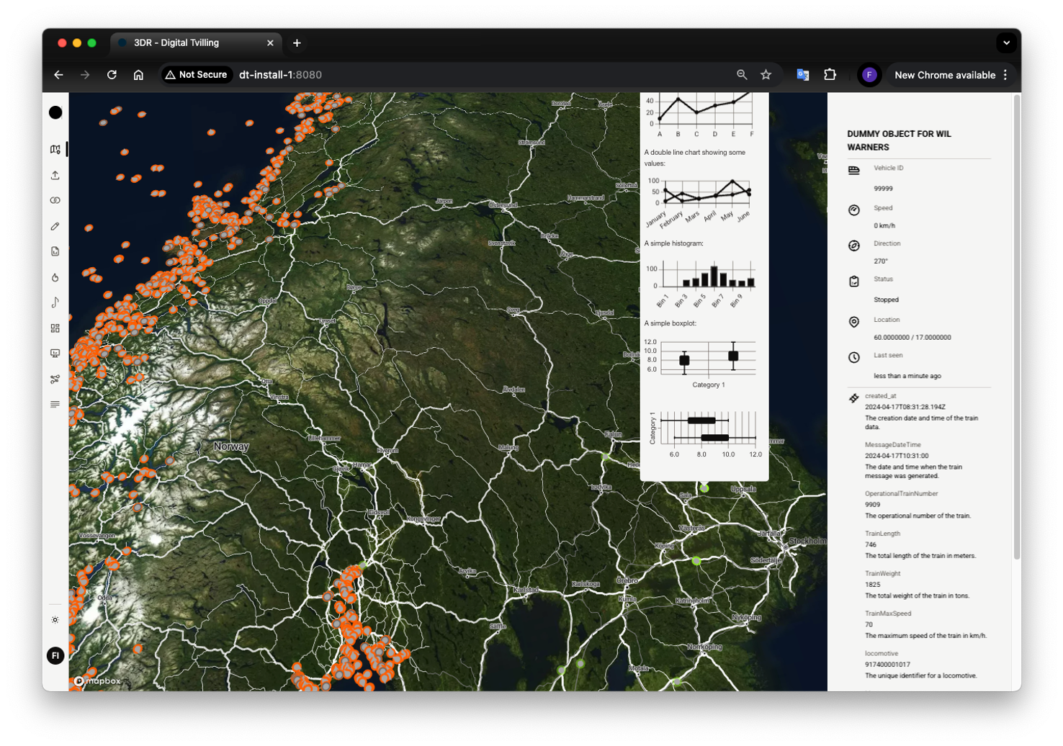The width and height of the screenshot is (1063, 746).
Task: Activate the pencil drawing tool
Action: coord(55,226)
